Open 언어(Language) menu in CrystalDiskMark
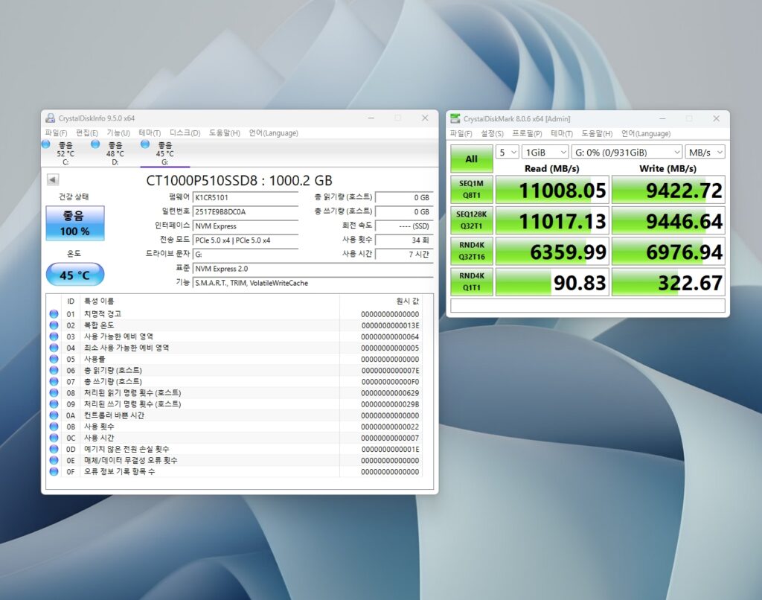762x600 pixels. point(646,133)
